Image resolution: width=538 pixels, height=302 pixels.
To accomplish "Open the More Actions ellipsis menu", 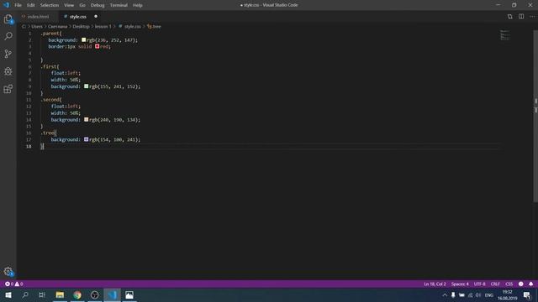I will point(532,17).
